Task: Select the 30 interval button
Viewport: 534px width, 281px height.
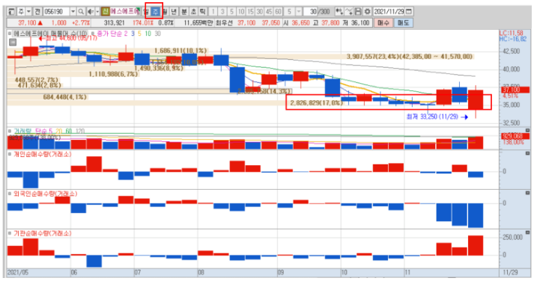Action: (x=259, y=11)
